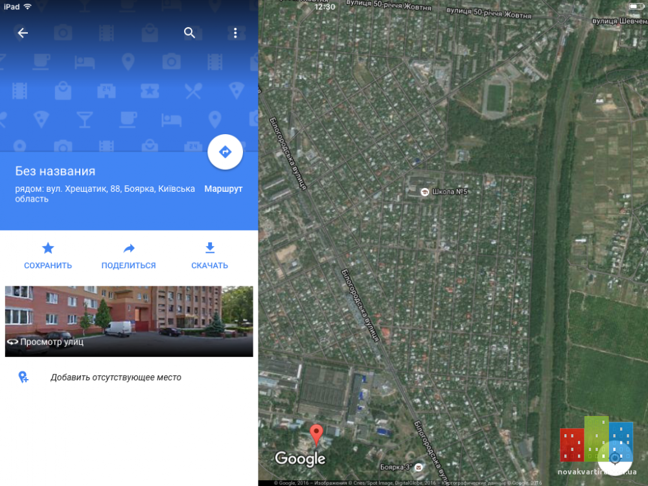Tap the add-missing-place pin icon
Image resolution: width=648 pixels, height=486 pixels.
[23, 377]
